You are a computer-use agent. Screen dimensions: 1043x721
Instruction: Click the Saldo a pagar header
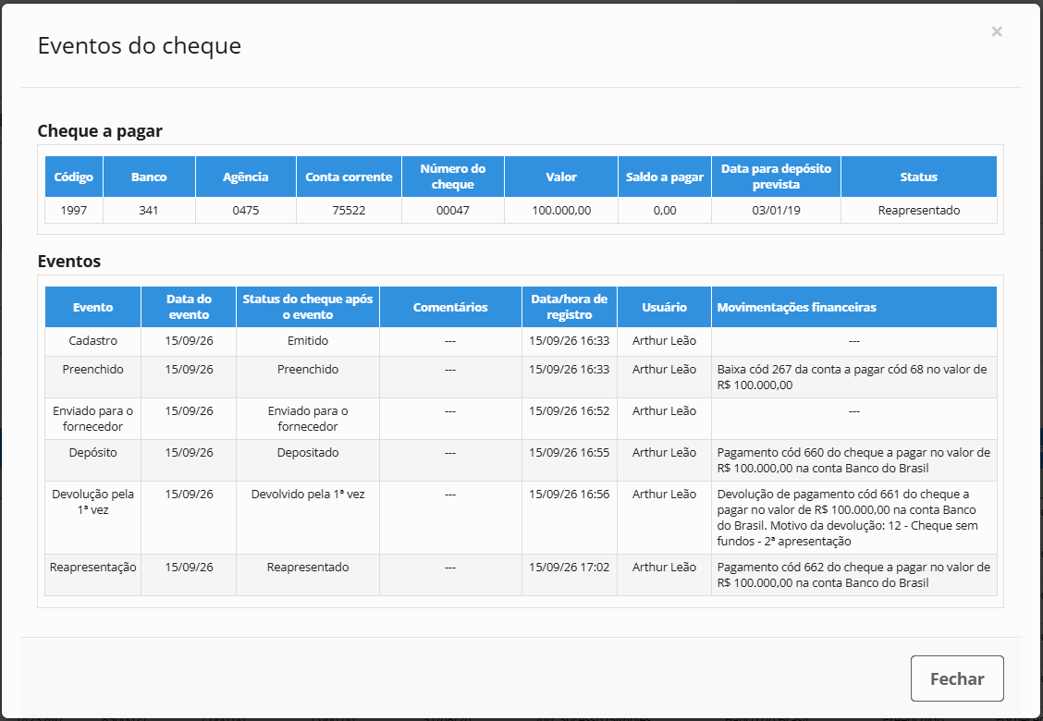pos(665,177)
